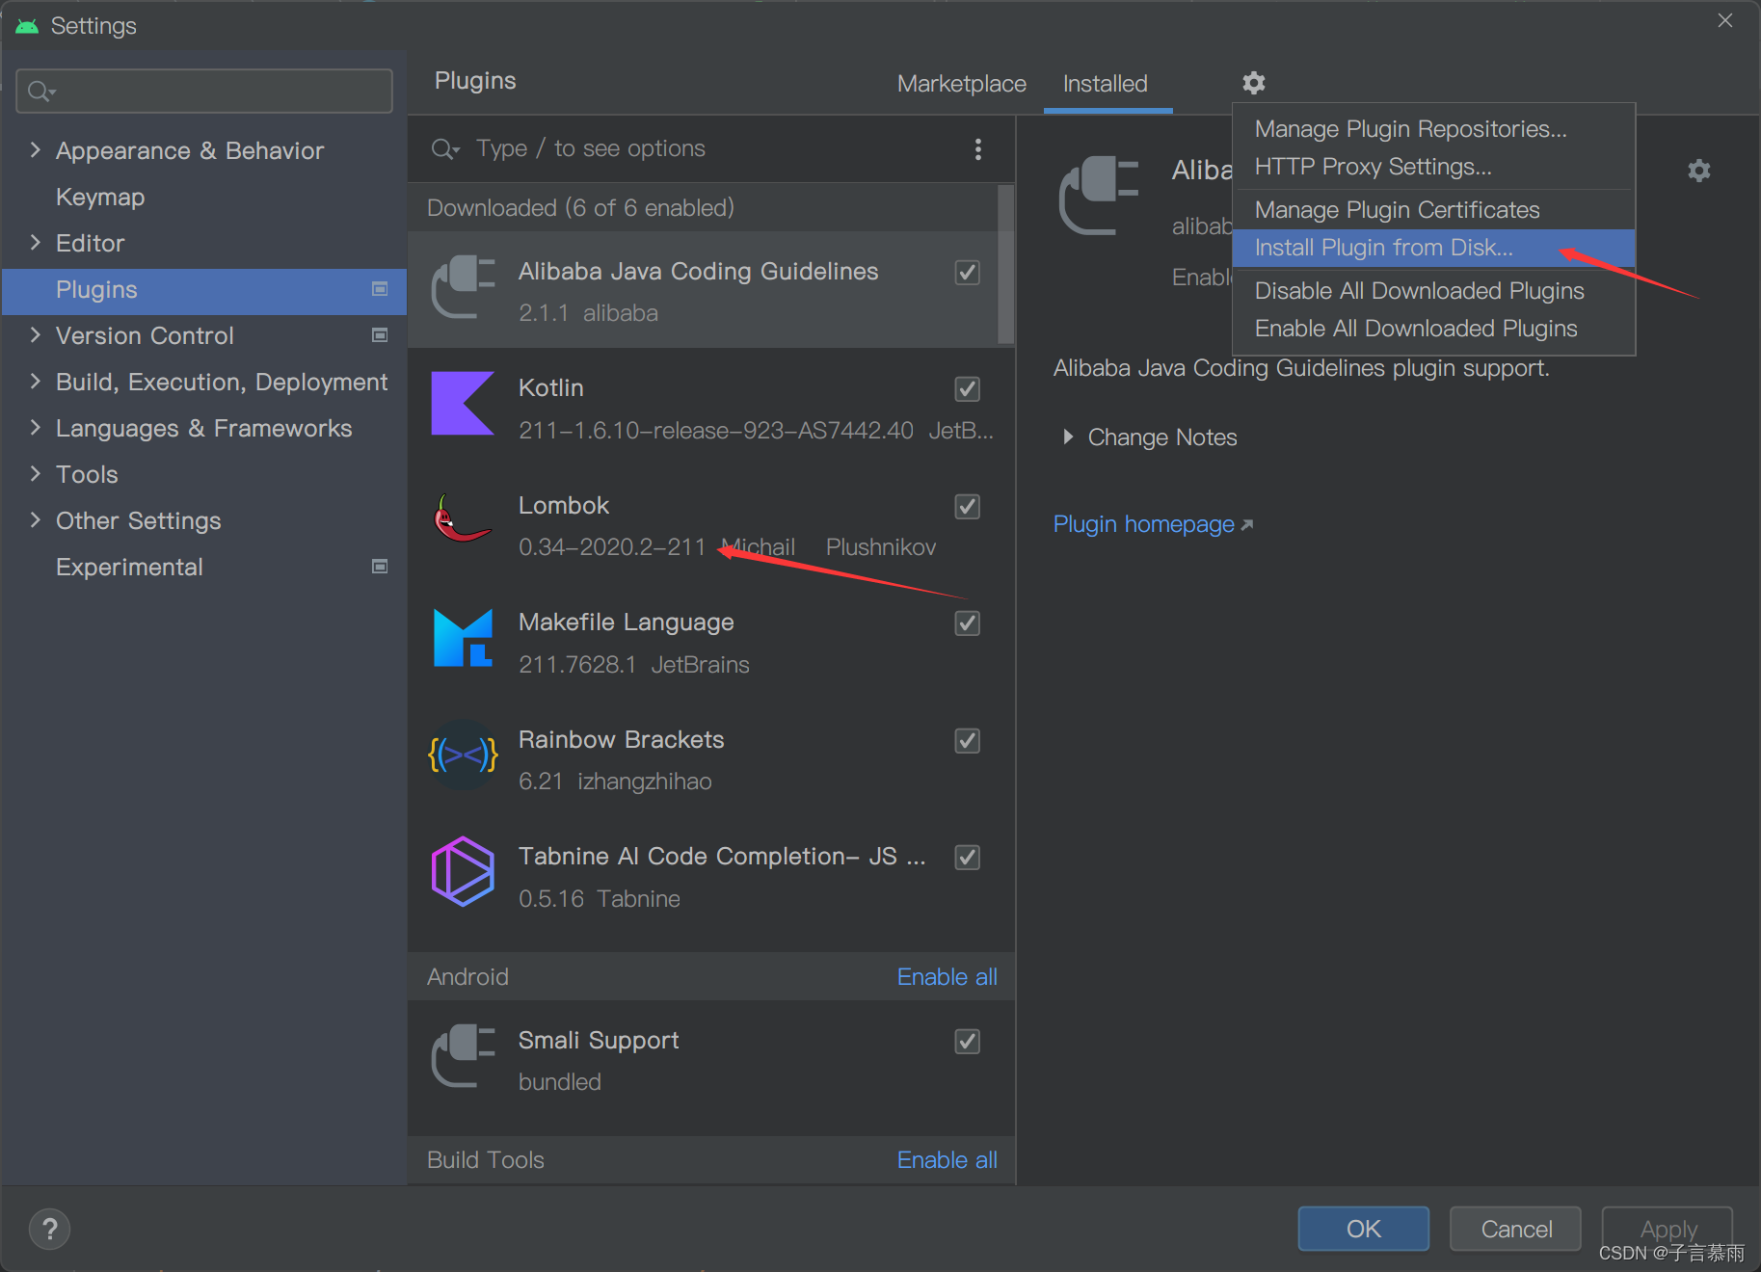Click the project-level icon beside Plugins

point(380,289)
